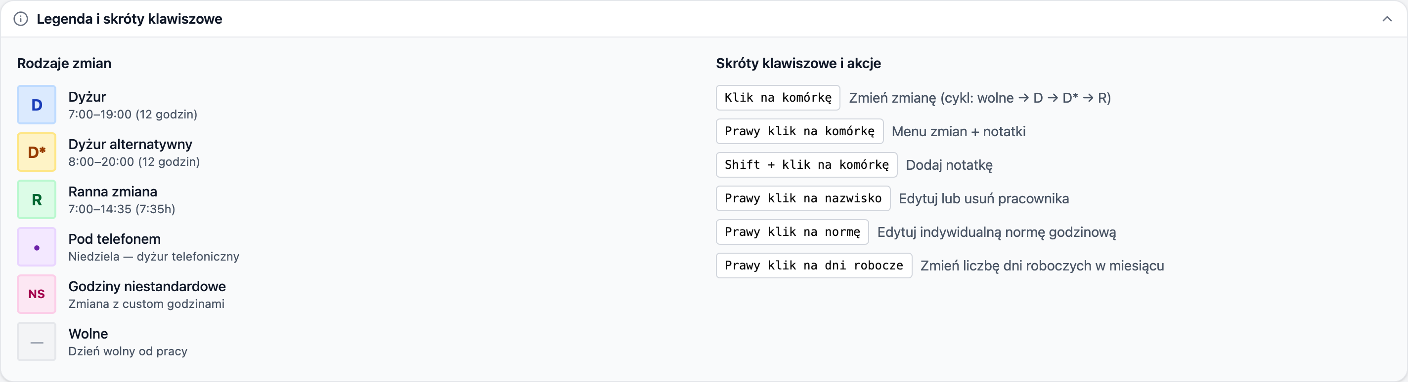Click the yellow D* alternate shift badge

click(x=37, y=152)
